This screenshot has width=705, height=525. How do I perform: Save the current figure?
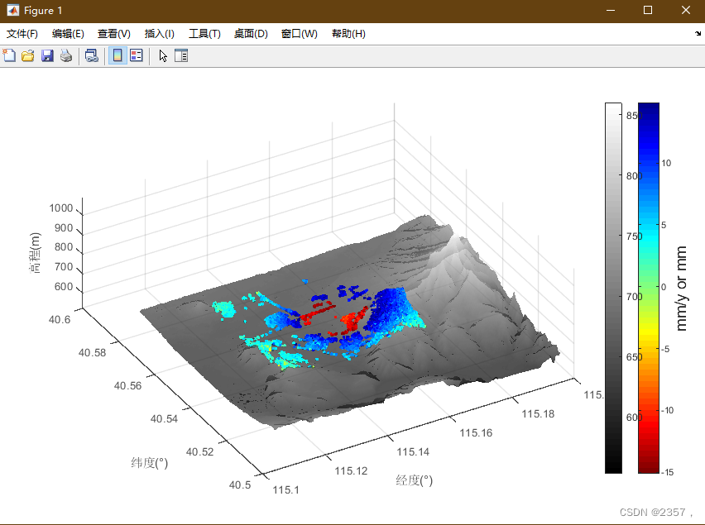click(x=47, y=55)
